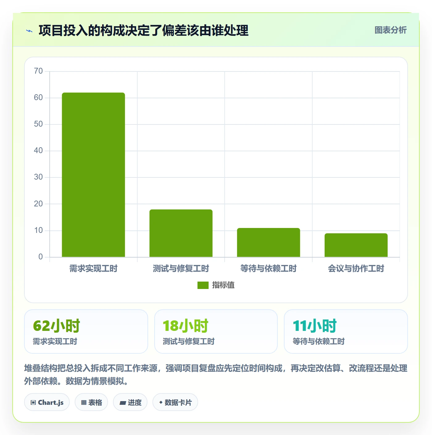Image resolution: width=432 pixels, height=435 pixels.
Task: Click the y-axis value 40
Action: pos(38,151)
